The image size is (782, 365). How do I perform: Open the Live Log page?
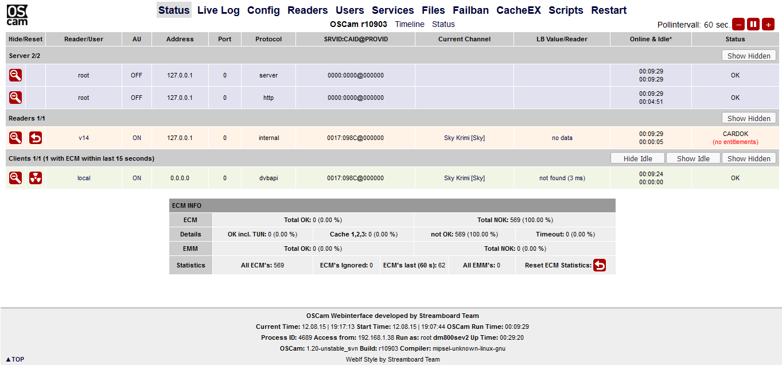coord(219,10)
